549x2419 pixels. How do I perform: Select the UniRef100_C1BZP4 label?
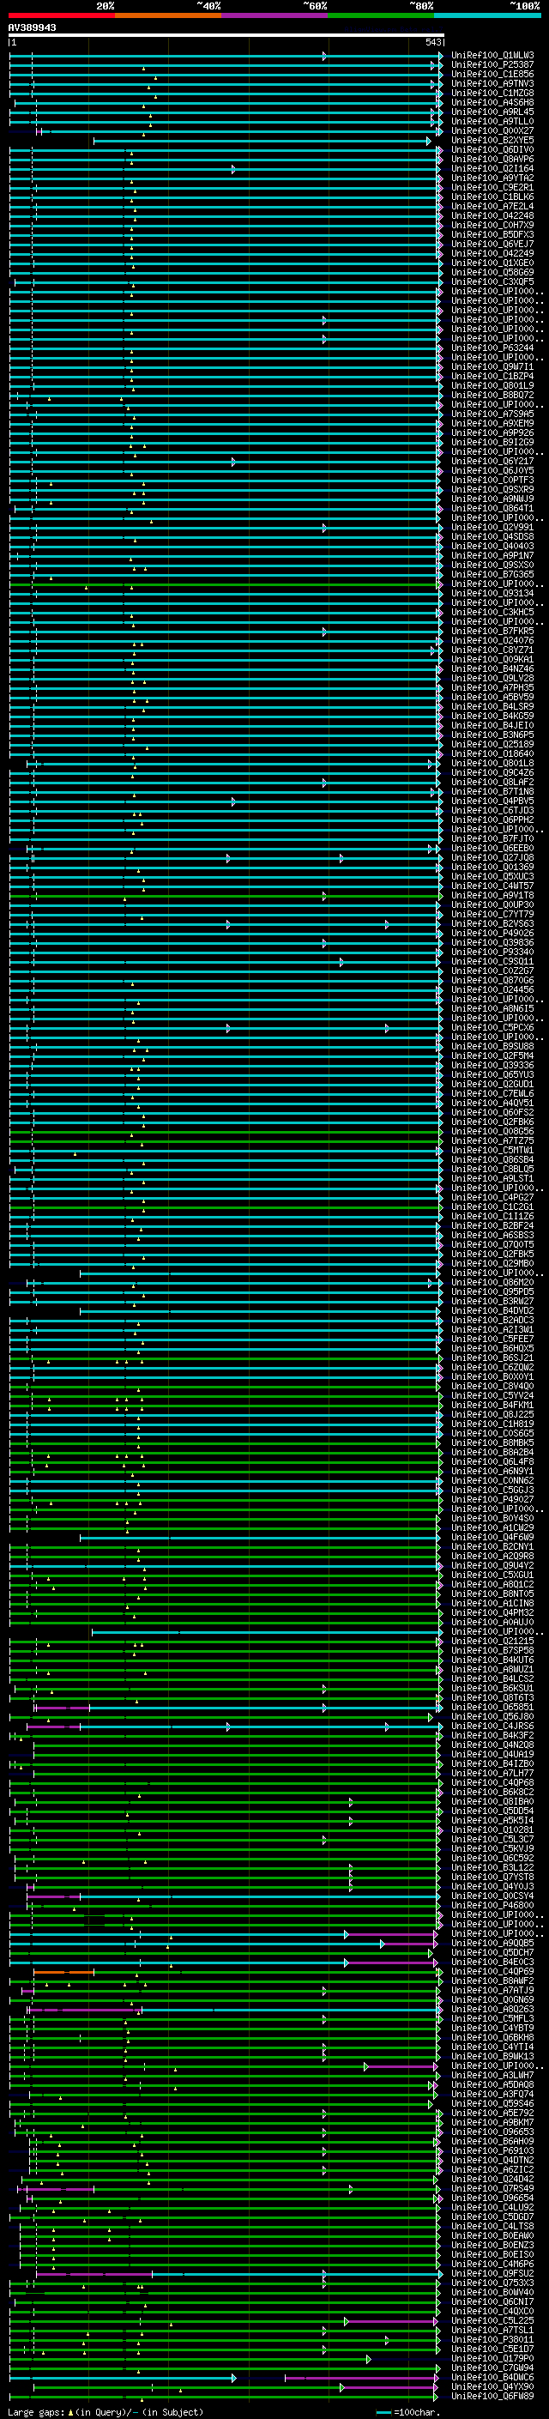(492, 376)
